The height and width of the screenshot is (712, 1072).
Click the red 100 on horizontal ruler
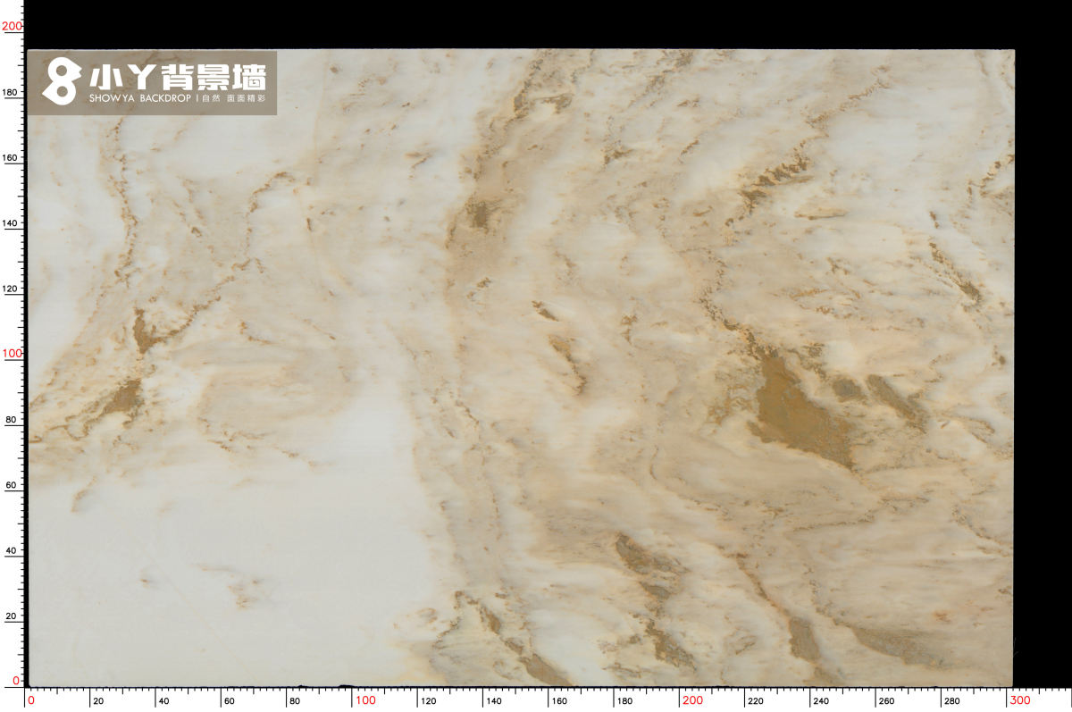(364, 700)
